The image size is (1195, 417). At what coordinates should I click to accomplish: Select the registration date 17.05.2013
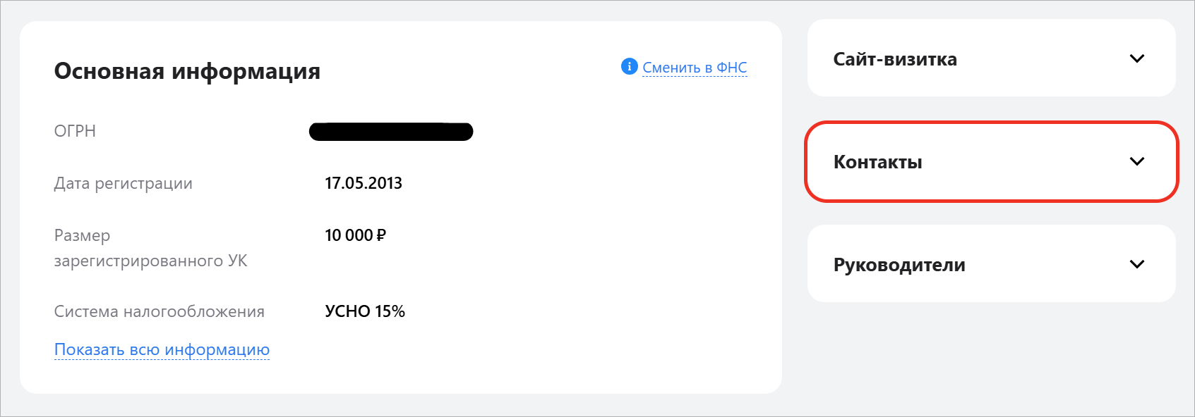[x=363, y=183]
